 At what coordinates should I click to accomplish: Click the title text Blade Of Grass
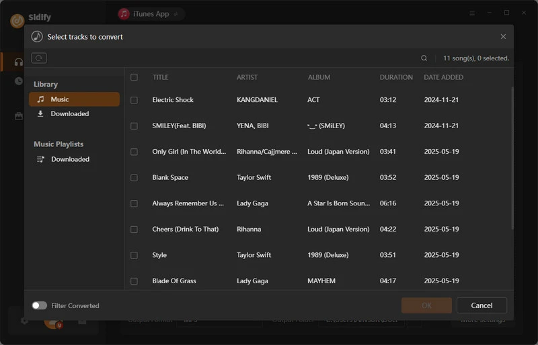[174, 281]
